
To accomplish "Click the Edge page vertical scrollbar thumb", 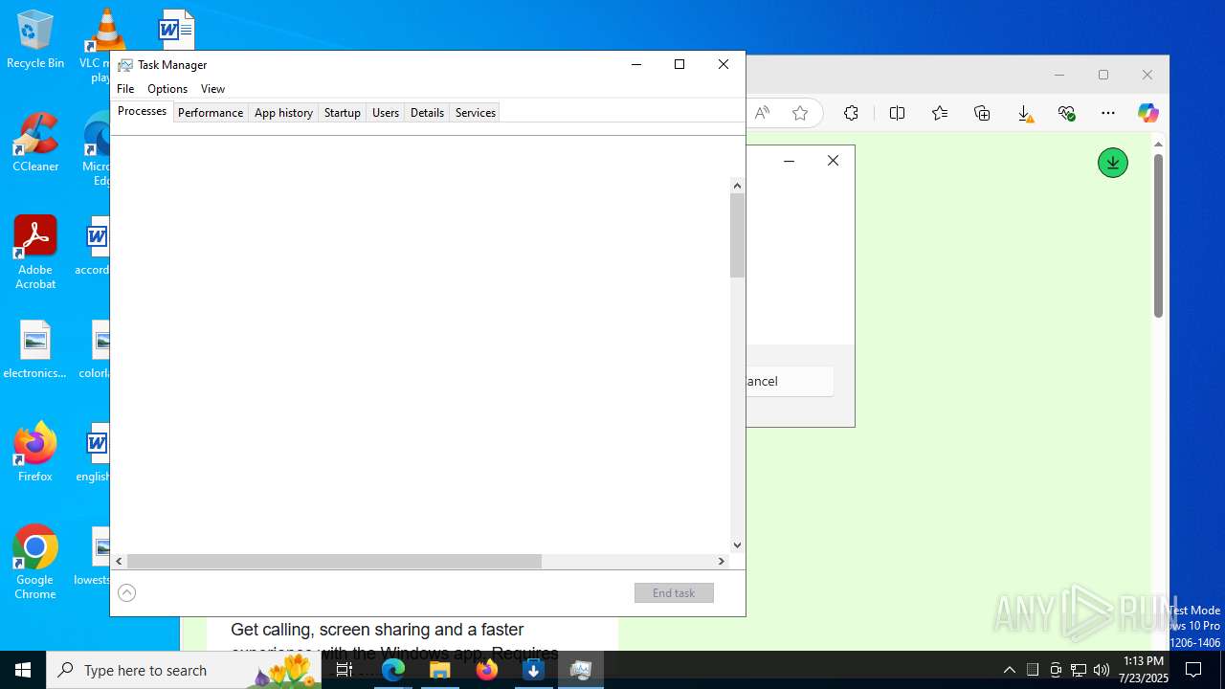I will click(1158, 235).
